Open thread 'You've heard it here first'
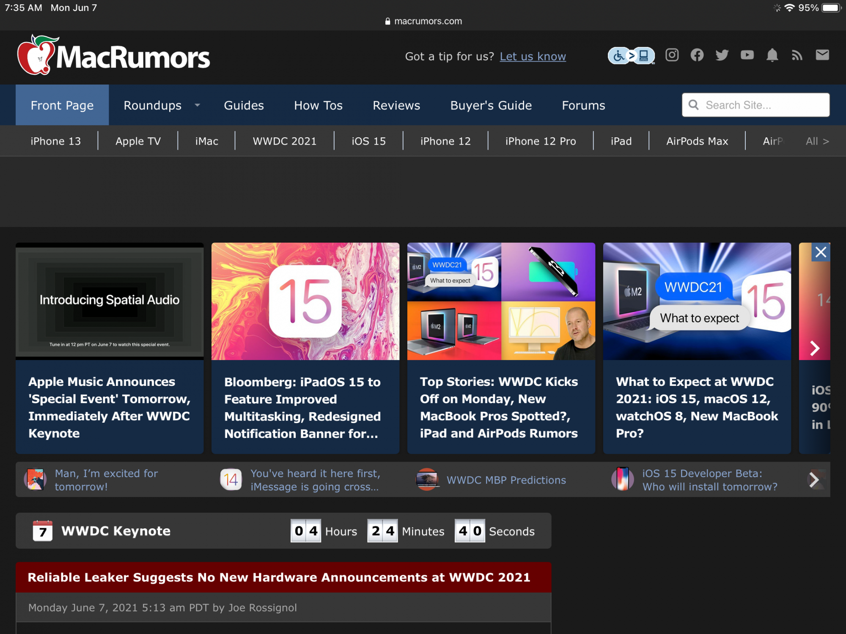846x634 pixels. point(315,480)
